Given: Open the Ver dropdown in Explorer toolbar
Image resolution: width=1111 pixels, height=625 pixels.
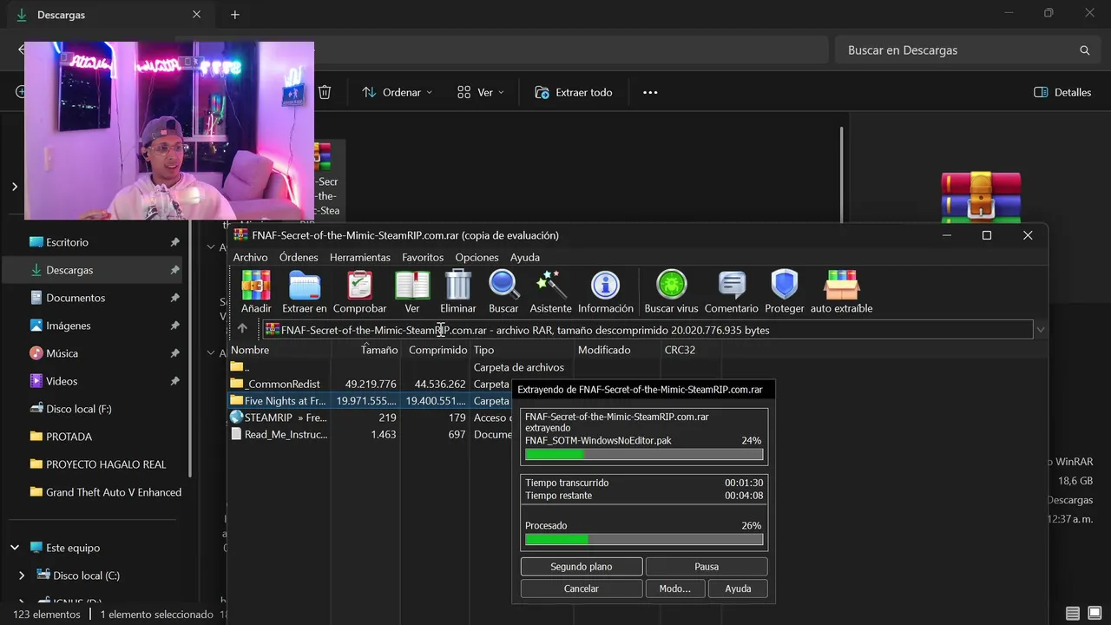Looking at the screenshot, I should (480, 92).
